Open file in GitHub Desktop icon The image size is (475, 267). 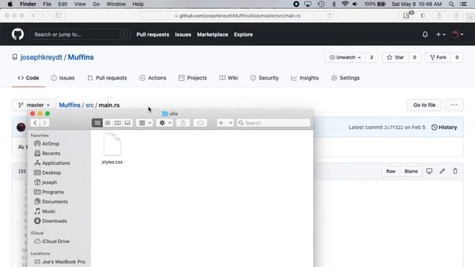429,171
